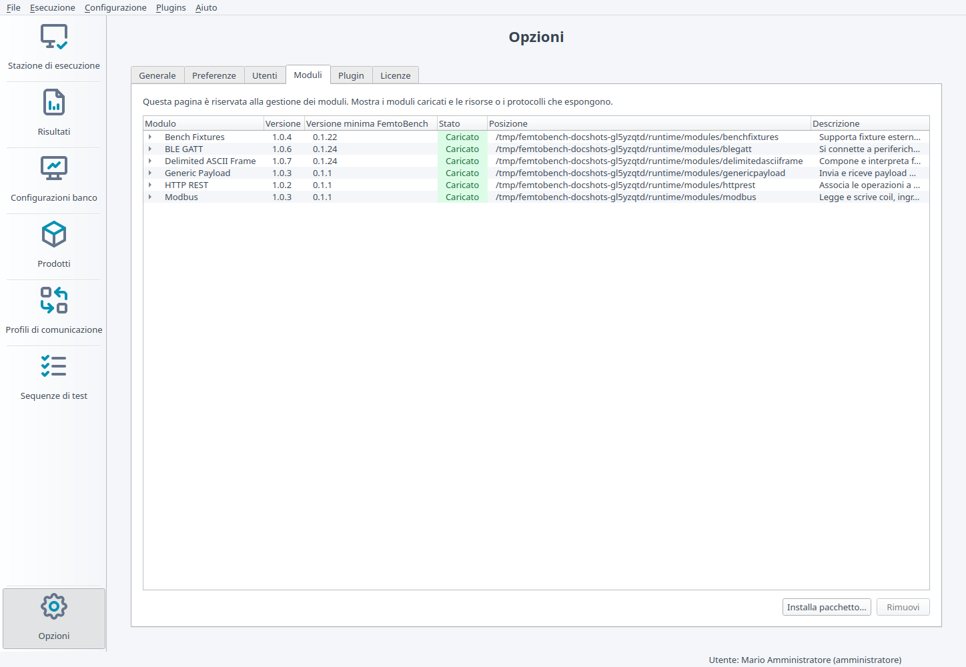Sort by Versione minima FemtoBench header

(x=370, y=123)
